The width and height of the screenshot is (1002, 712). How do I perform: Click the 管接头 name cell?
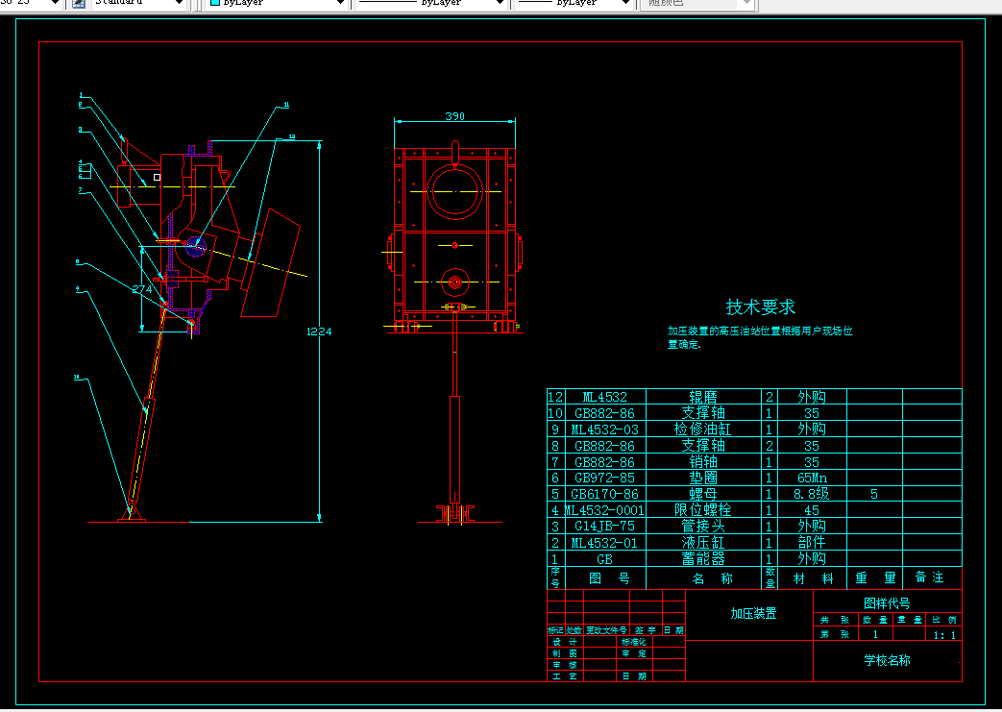pos(703,526)
